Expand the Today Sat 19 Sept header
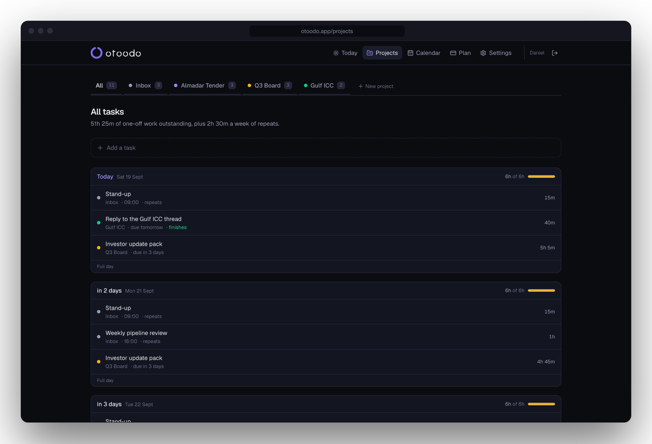Viewport: 652px width, 444px height. tap(326, 177)
